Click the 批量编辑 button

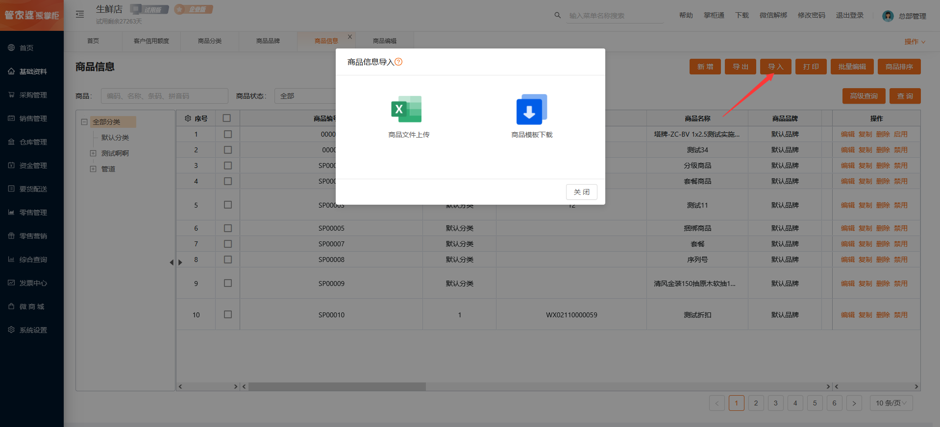[852, 67]
